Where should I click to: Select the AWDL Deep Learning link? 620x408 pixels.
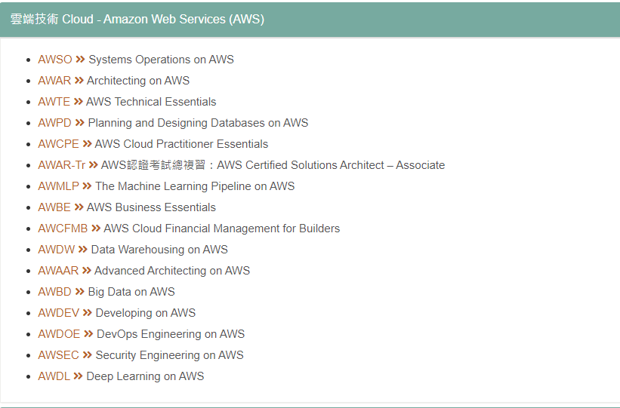pyautogui.click(x=54, y=376)
